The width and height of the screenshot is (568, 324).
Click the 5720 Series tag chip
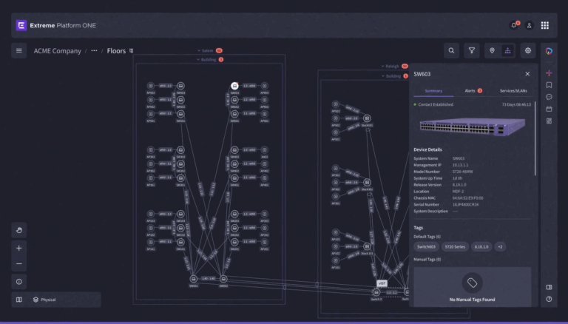click(x=455, y=247)
